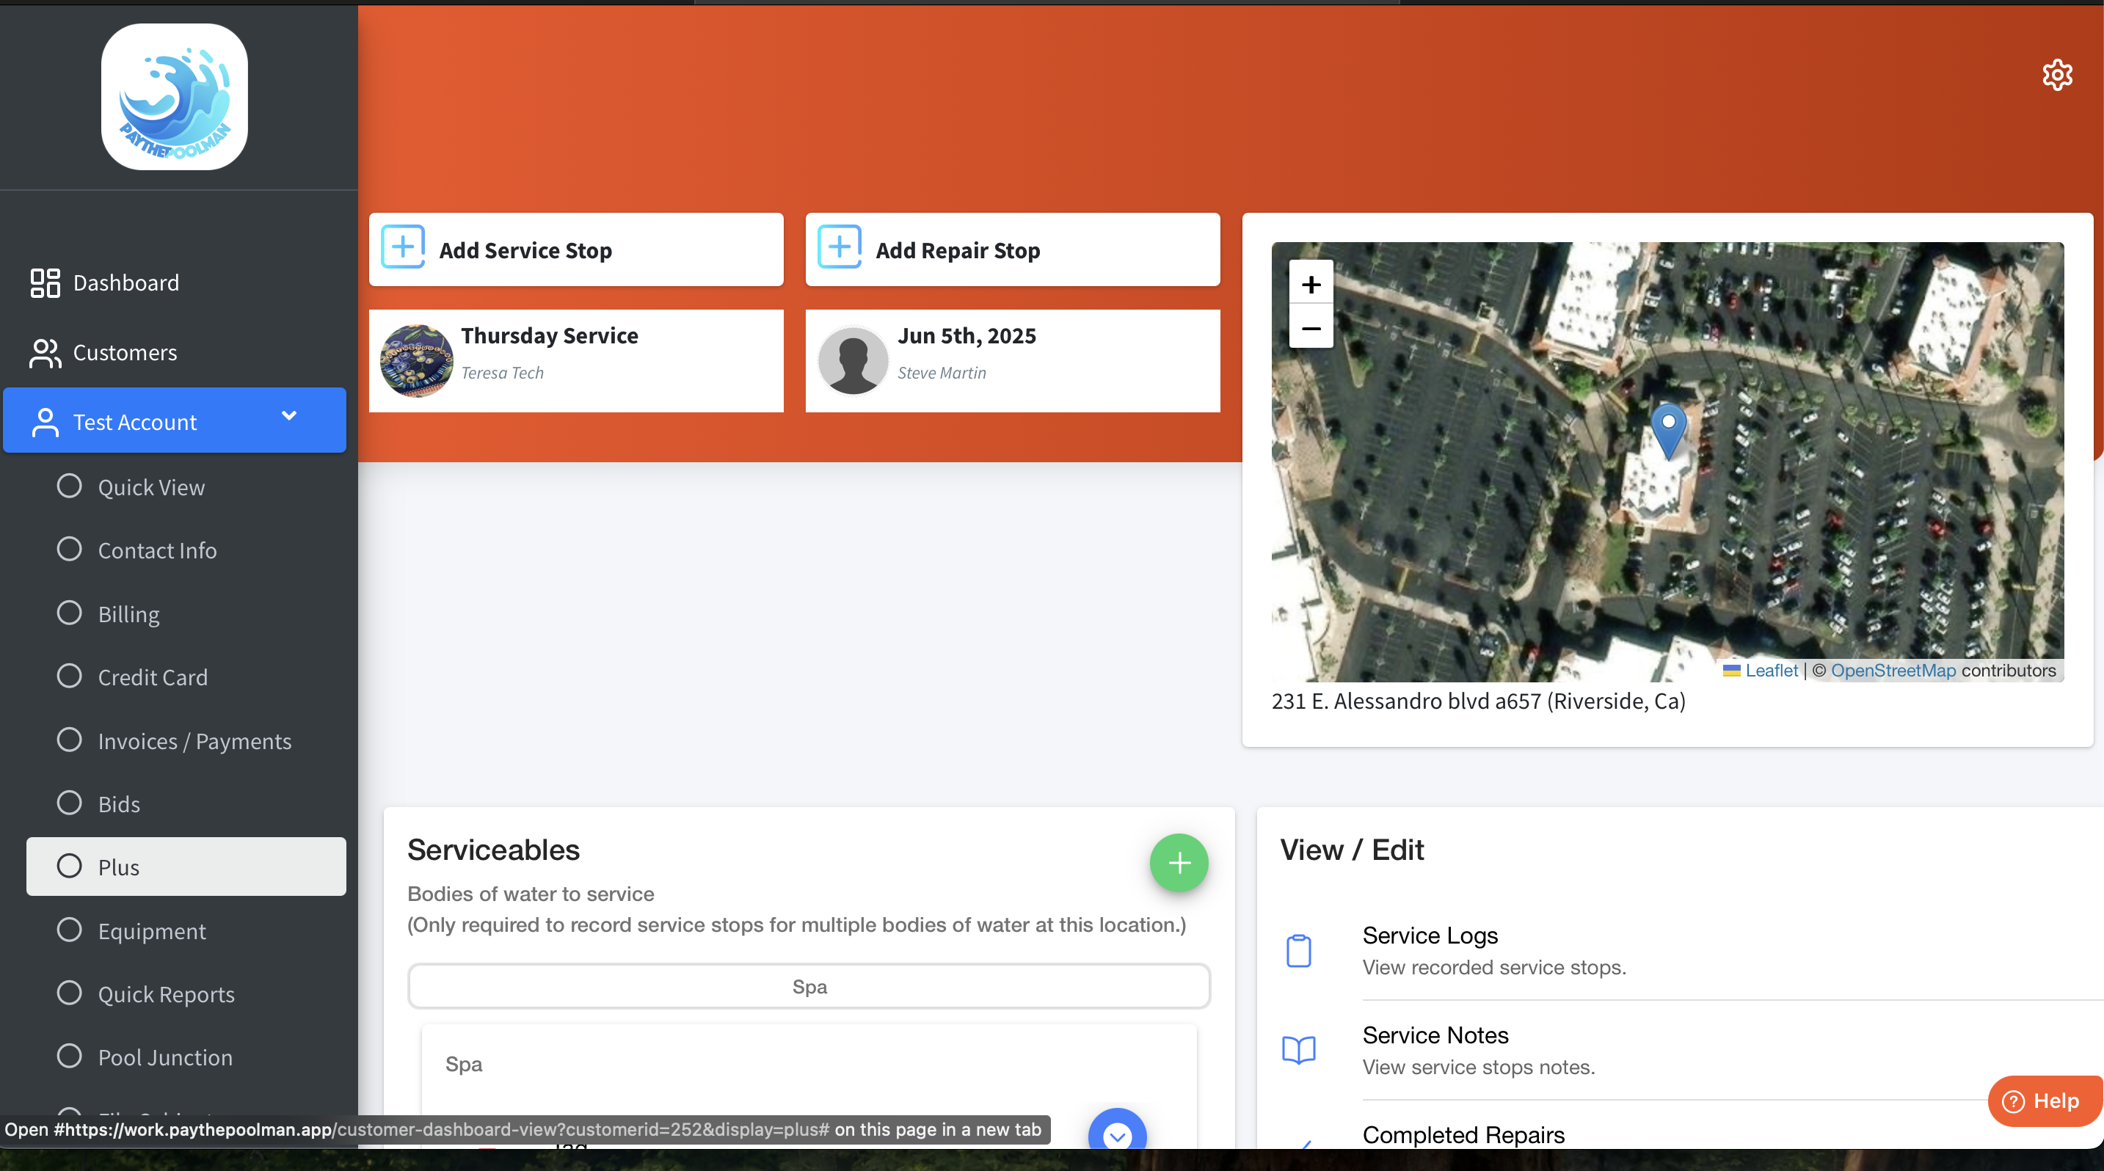
Task: Click the PayThePoolMan logo
Action: (x=174, y=96)
